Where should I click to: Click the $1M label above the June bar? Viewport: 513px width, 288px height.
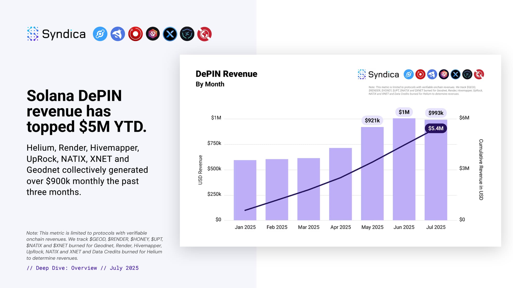[x=404, y=112]
